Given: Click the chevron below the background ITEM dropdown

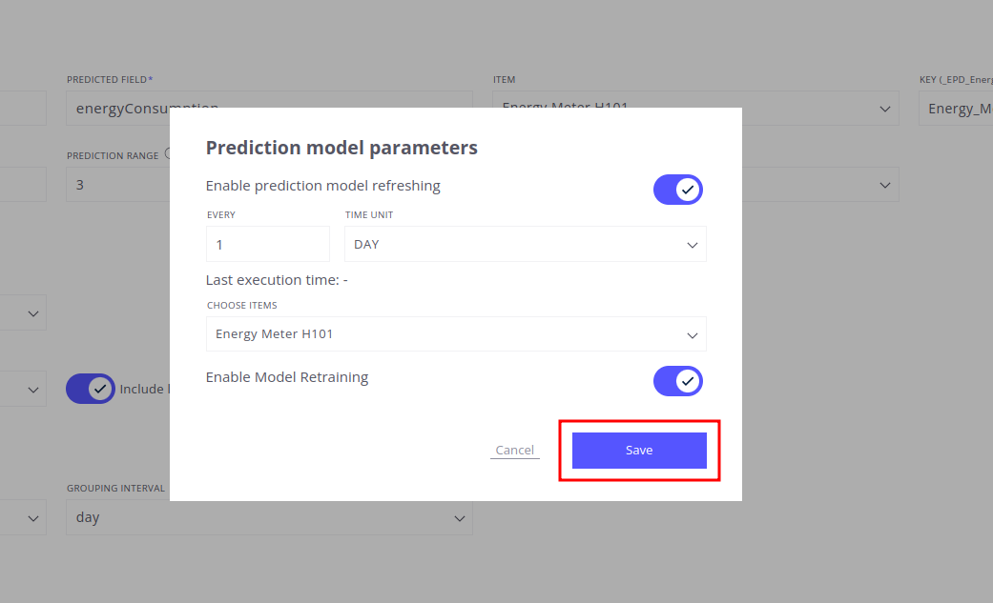Looking at the screenshot, I should tap(884, 185).
